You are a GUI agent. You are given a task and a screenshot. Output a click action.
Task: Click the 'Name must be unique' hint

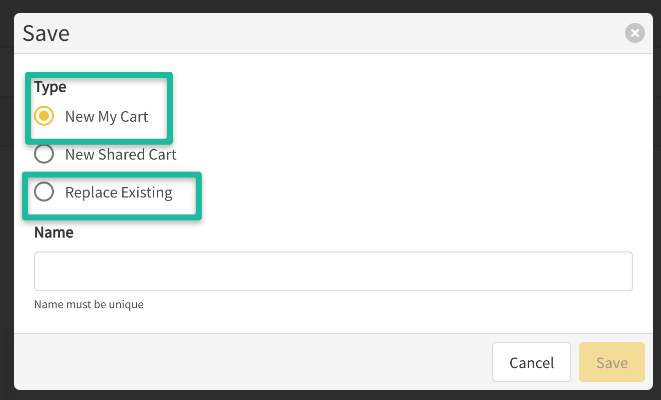click(89, 304)
